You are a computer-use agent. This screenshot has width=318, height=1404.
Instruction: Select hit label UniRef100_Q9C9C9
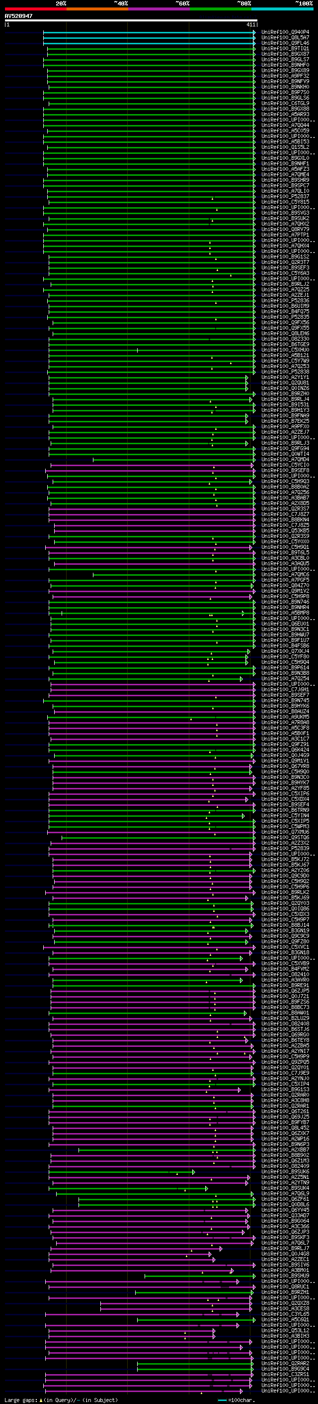coord(285,936)
